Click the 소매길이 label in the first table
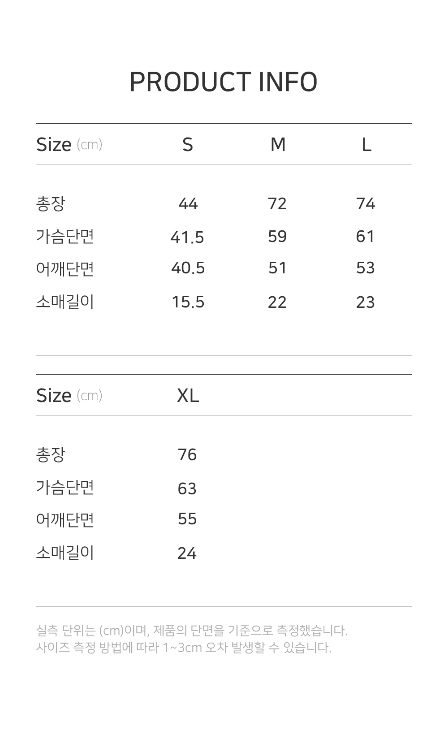Image resolution: width=448 pixels, height=752 pixels. pos(65,302)
